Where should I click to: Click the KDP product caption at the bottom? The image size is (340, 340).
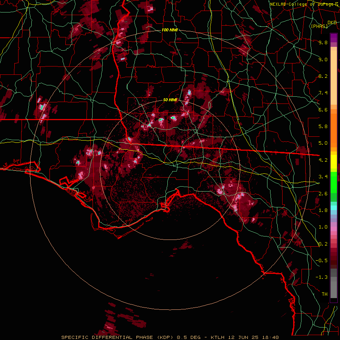click(170, 337)
